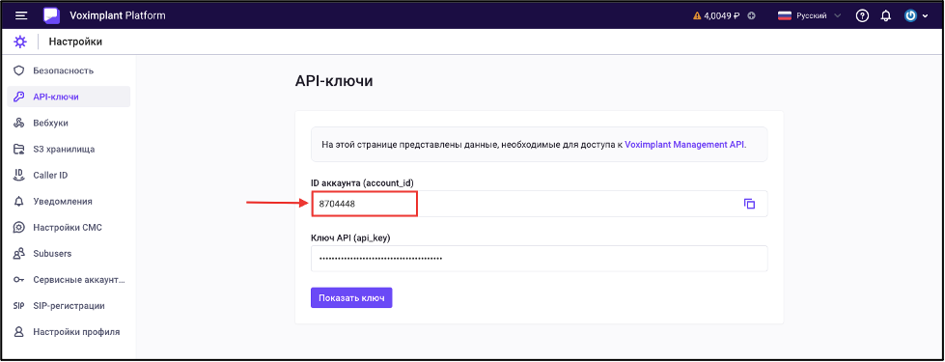Follow the Voximplant Management API link
This screenshot has height=362, width=945.
684,145
